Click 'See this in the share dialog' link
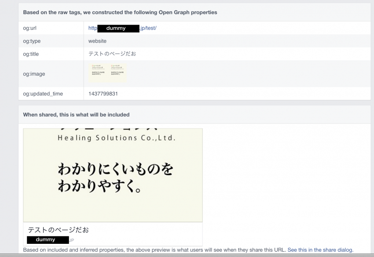 320,250
